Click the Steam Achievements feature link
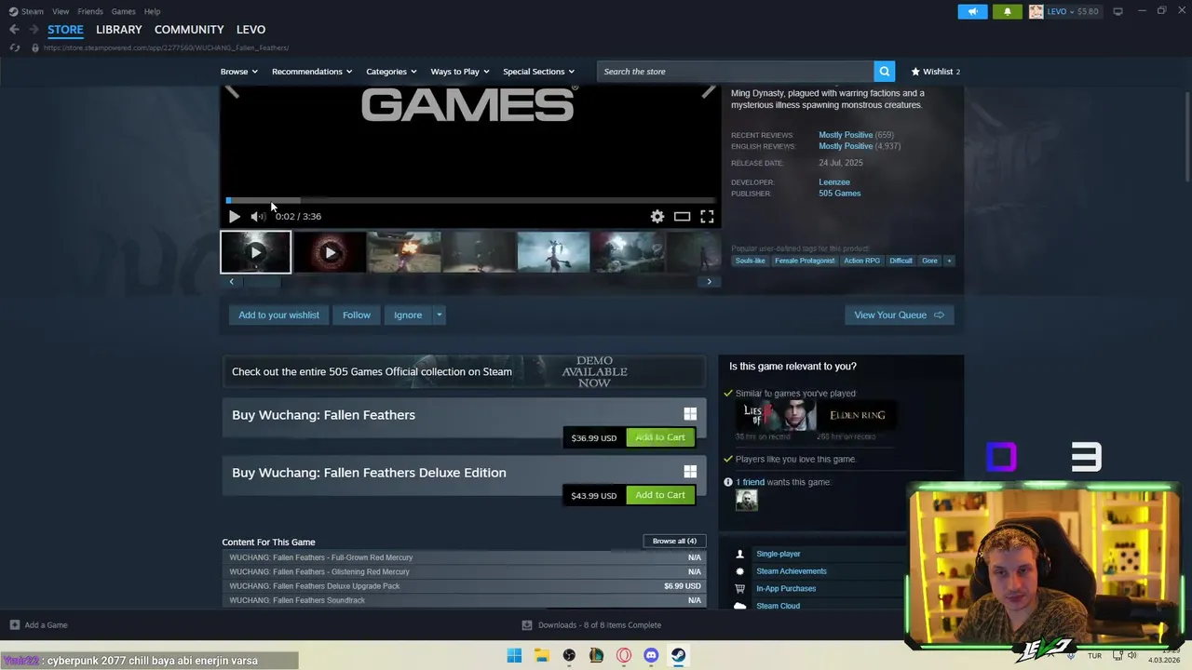The height and width of the screenshot is (670, 1192). [792, 571]
